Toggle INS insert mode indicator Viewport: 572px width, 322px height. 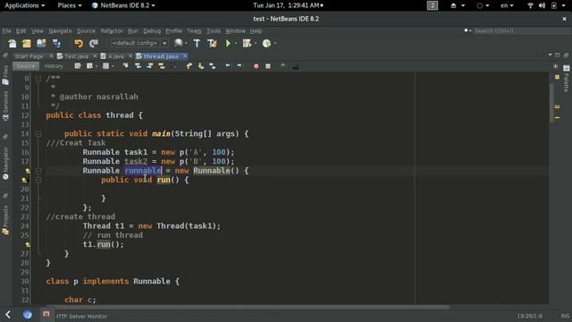(565, 316)
